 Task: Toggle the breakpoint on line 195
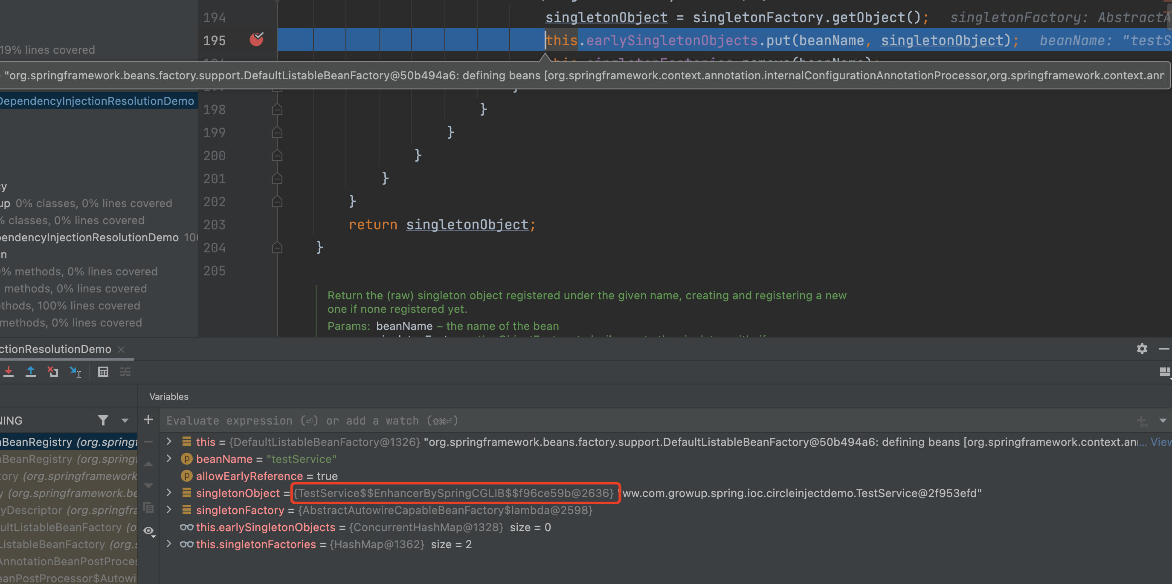pyautogui.click(x=257, y=40)
